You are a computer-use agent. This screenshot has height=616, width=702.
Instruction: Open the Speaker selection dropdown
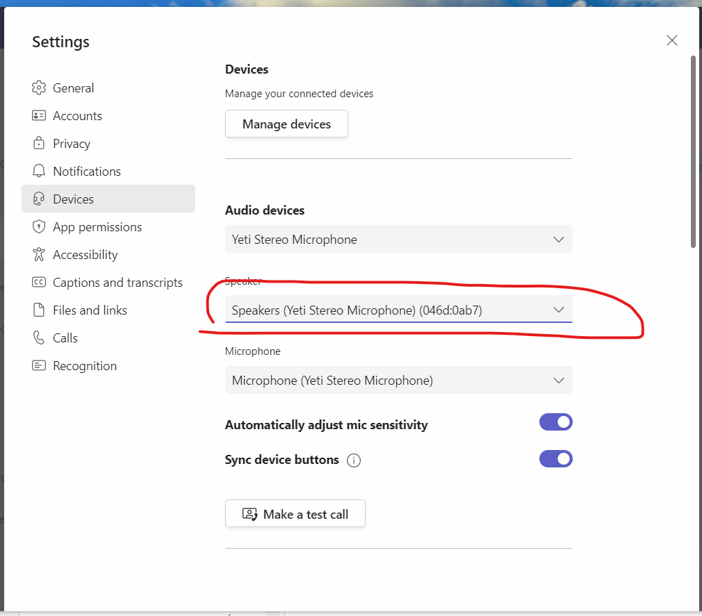pos(398,310)
